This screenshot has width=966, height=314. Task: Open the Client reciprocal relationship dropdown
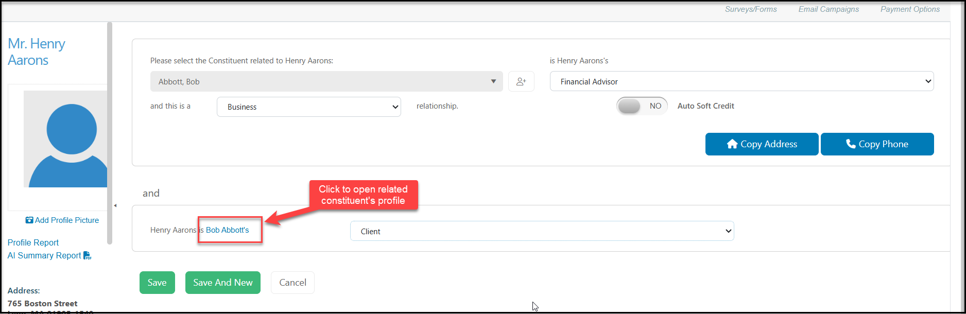pyautogui.click(x=542, y=231)
